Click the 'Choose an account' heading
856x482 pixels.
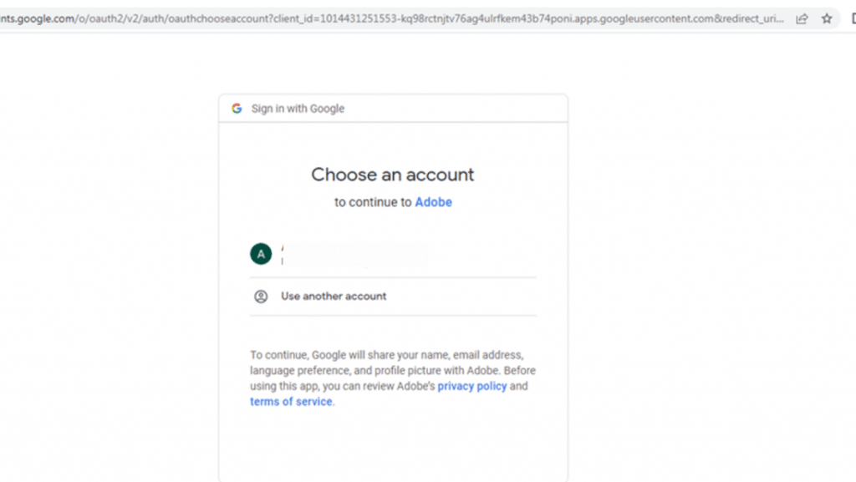click(393, 175)
